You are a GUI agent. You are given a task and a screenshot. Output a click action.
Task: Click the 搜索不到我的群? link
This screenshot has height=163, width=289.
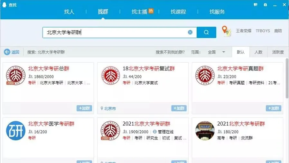(170, 52)
